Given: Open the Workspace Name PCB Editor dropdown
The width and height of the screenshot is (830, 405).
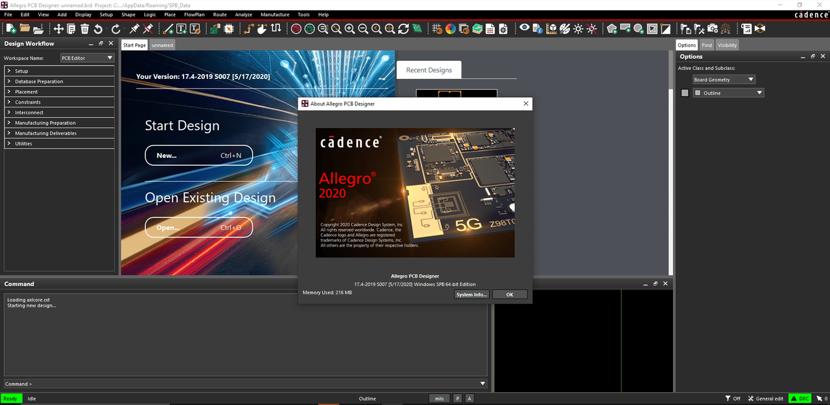Looking at the screenshot, I should click(87, 58).
